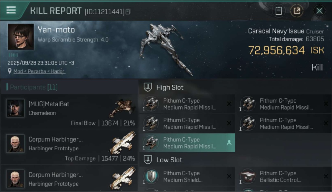Open the hamburger menu icon
Viewport: 332px width, 192px height.
(x=11, y=10)
